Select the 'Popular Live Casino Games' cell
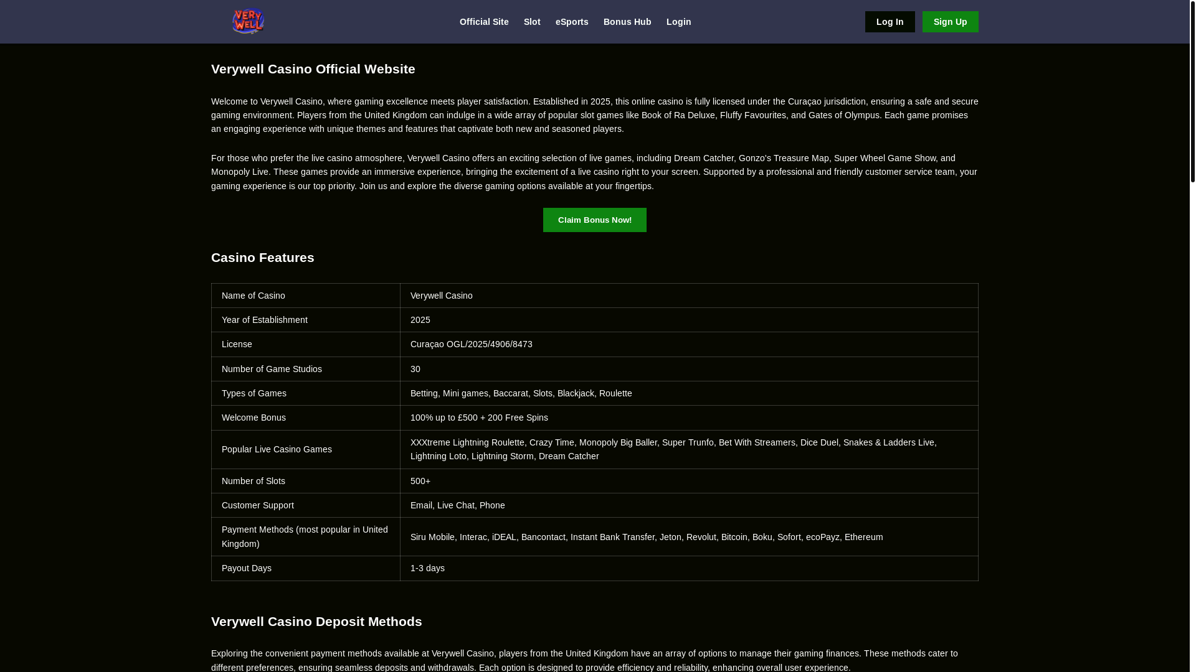The image size is (1196, 672). (x=305, y=449)
